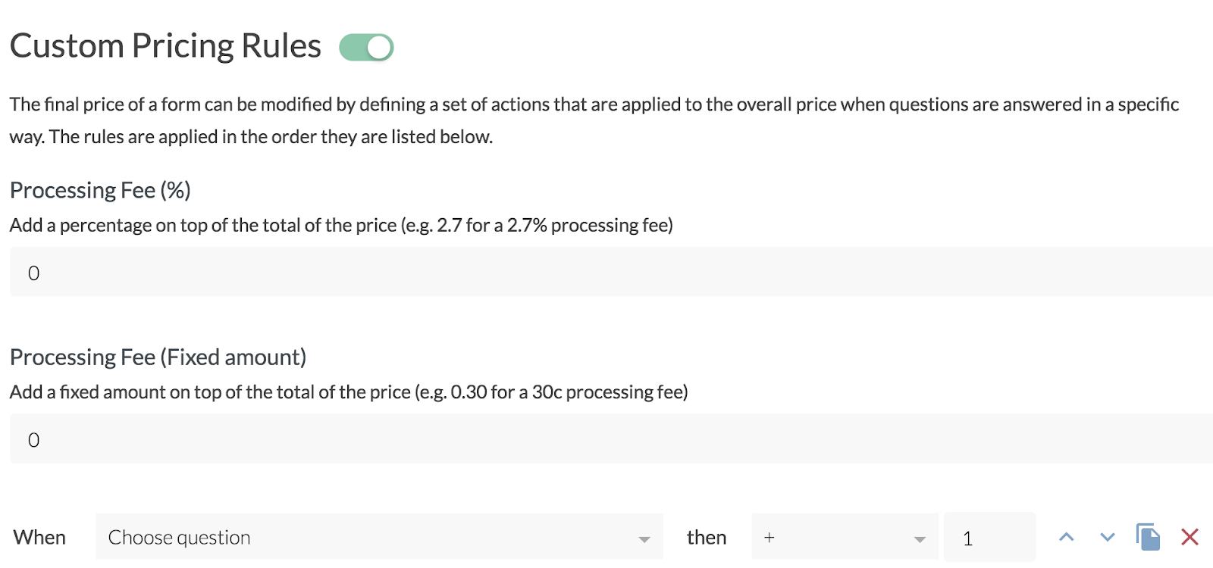The image size is (1213, 568).
Task: Delete the pricing rule with red X
Action: (1189, 537)
